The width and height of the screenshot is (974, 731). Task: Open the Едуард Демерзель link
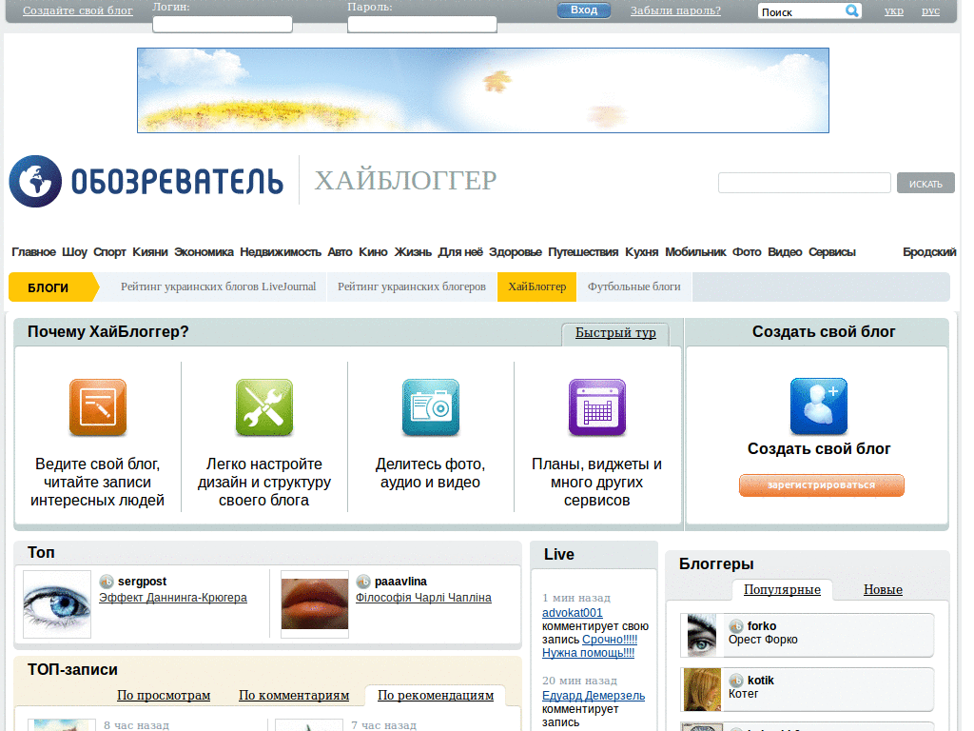click(x=594, y=696)
